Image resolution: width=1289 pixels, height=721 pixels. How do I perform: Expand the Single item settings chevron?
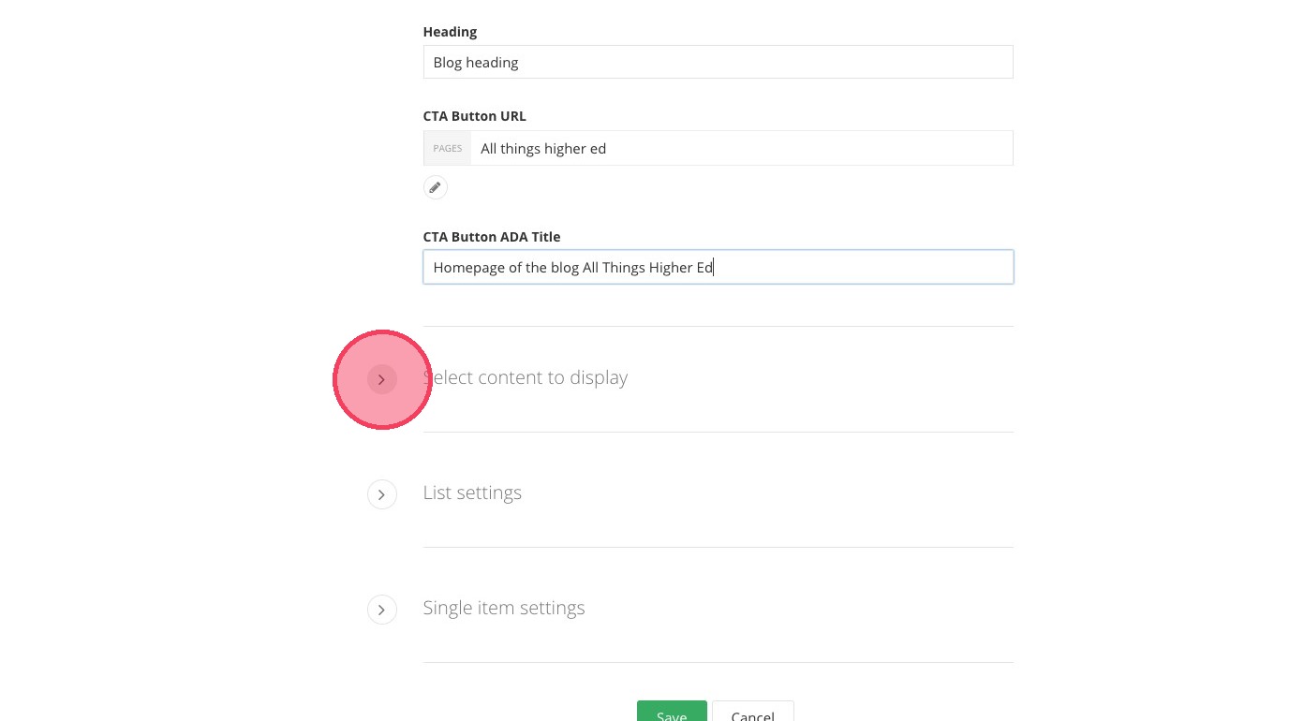click(x=381, y=610)
